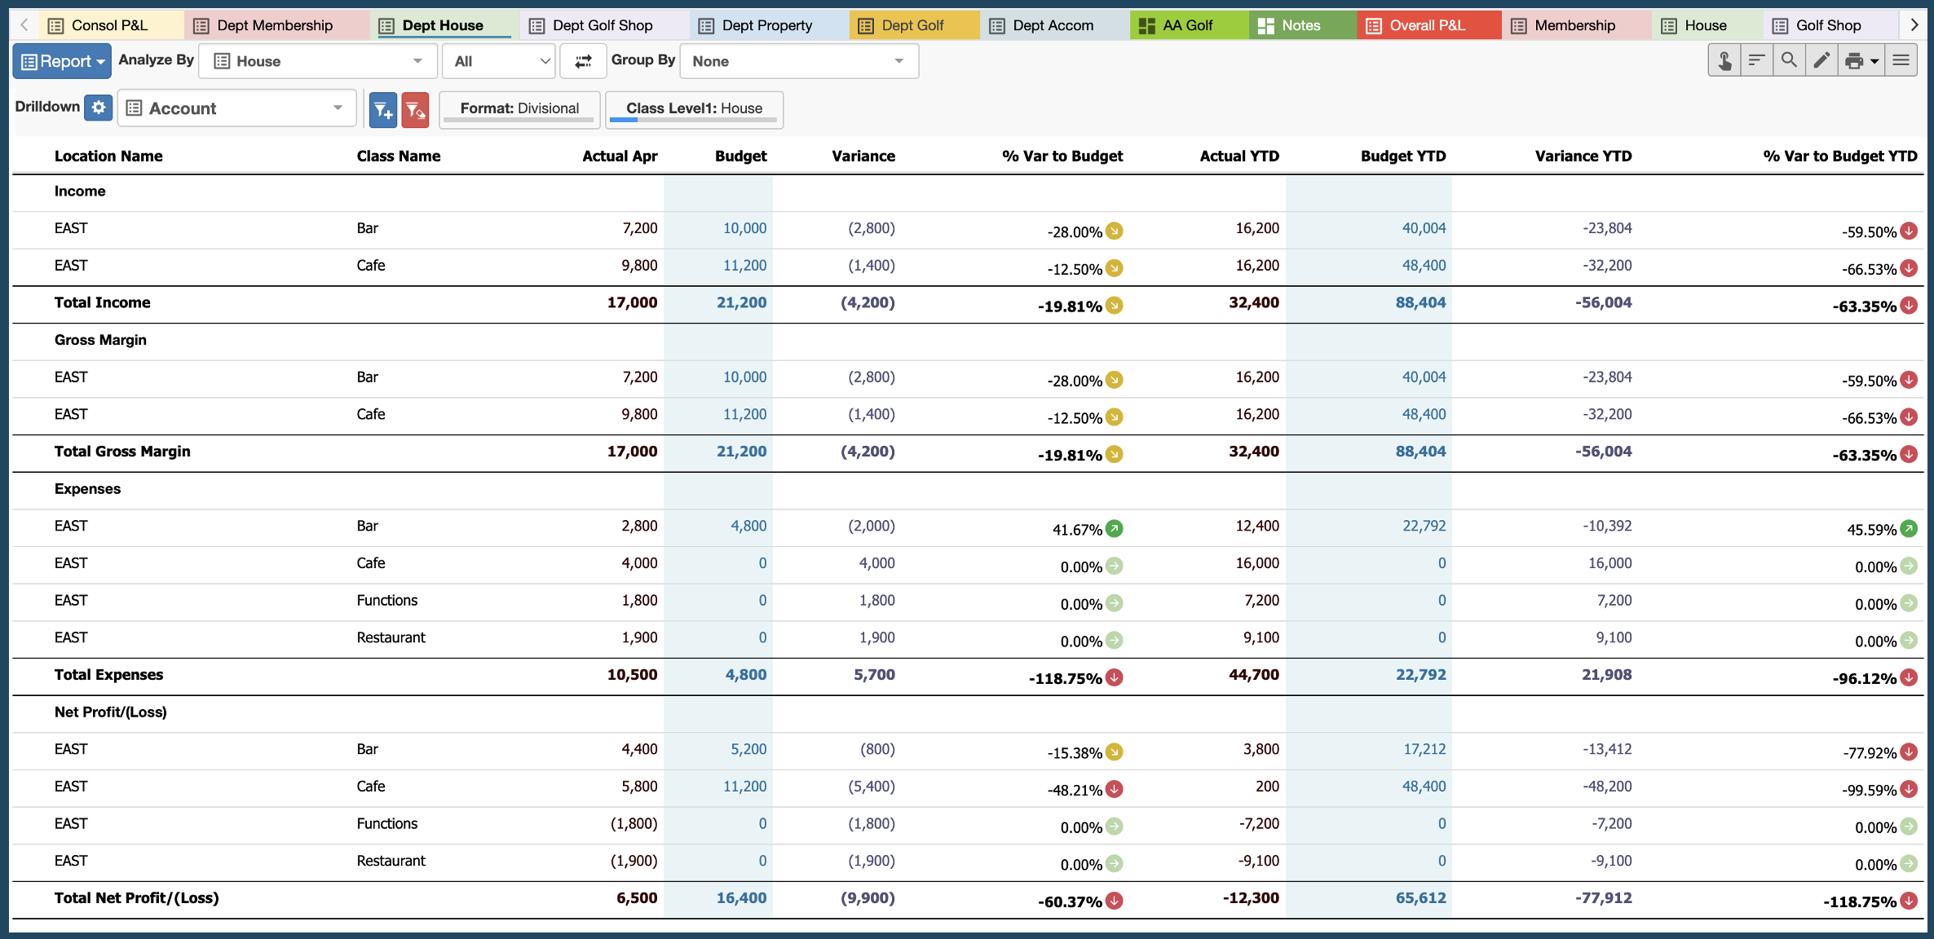The width and height of the screenshot is (1934, 939).
Task: Switch to the Dept Membership tab
Action: [276, 25]
